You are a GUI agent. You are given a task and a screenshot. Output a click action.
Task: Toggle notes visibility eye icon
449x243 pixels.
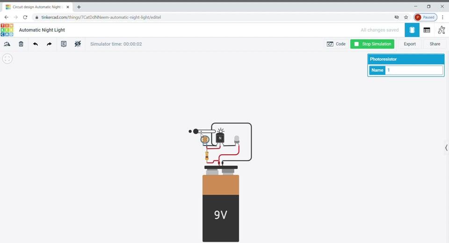(x=78, y=44)
